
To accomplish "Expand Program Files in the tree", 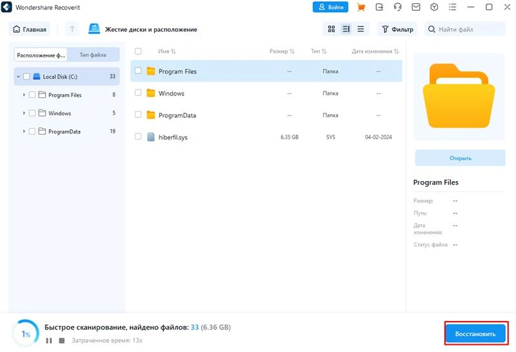I will (x=24, y=95).
